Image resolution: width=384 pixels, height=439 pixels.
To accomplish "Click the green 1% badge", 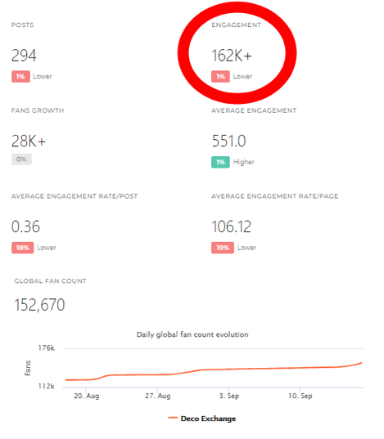I will click(x=220, y=162).
